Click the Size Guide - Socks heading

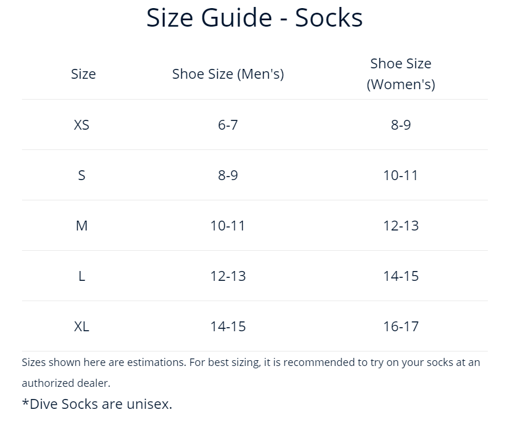[254, 18]
